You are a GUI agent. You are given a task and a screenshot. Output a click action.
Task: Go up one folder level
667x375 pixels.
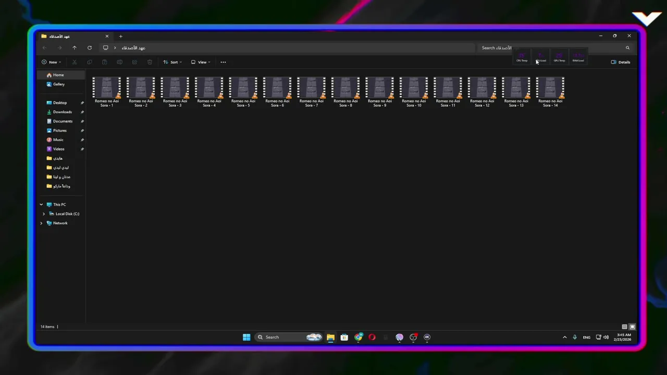(75, 47)
